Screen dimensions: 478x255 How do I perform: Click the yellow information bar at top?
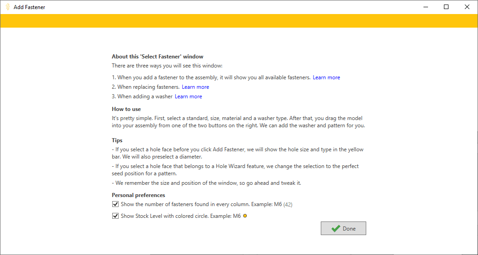point(239,21)
